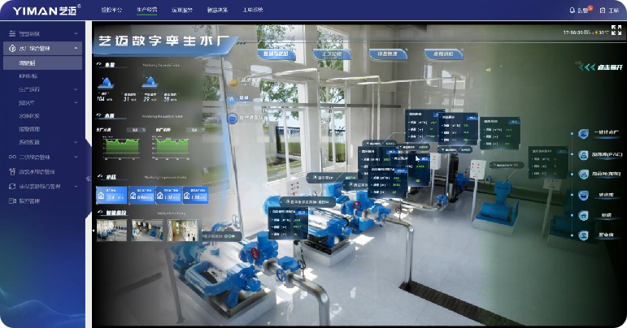
Task: Select the 泵房 scene icon
Action: tap(583, 215)
